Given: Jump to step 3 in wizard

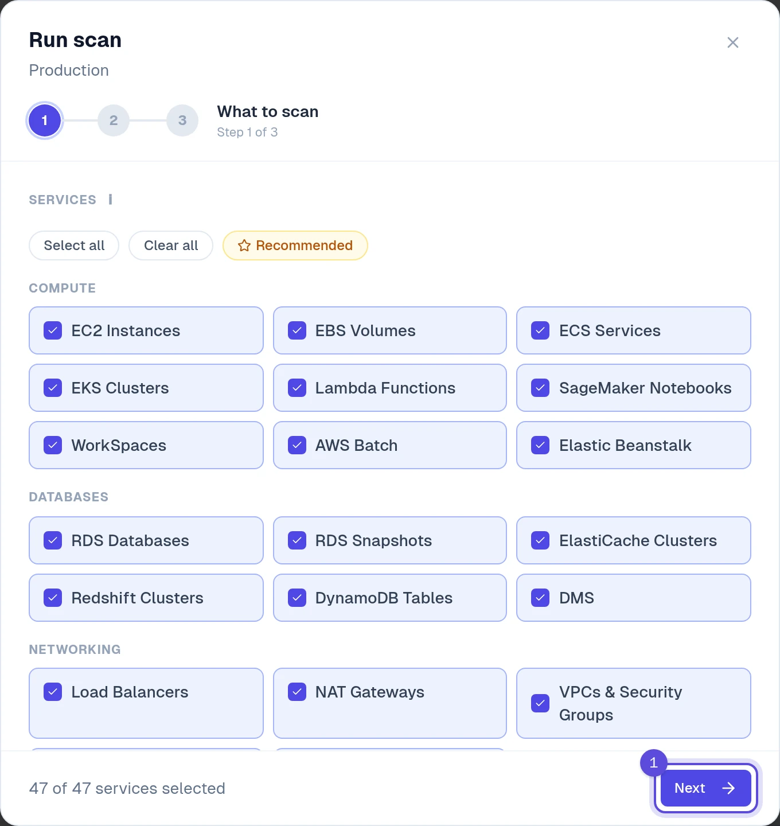Looking at the screenshot, I should point(182,120).
